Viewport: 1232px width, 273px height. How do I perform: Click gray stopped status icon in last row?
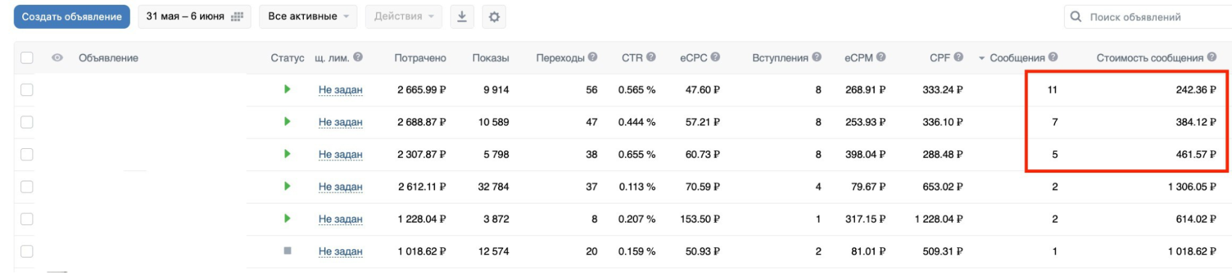(287, 251)
